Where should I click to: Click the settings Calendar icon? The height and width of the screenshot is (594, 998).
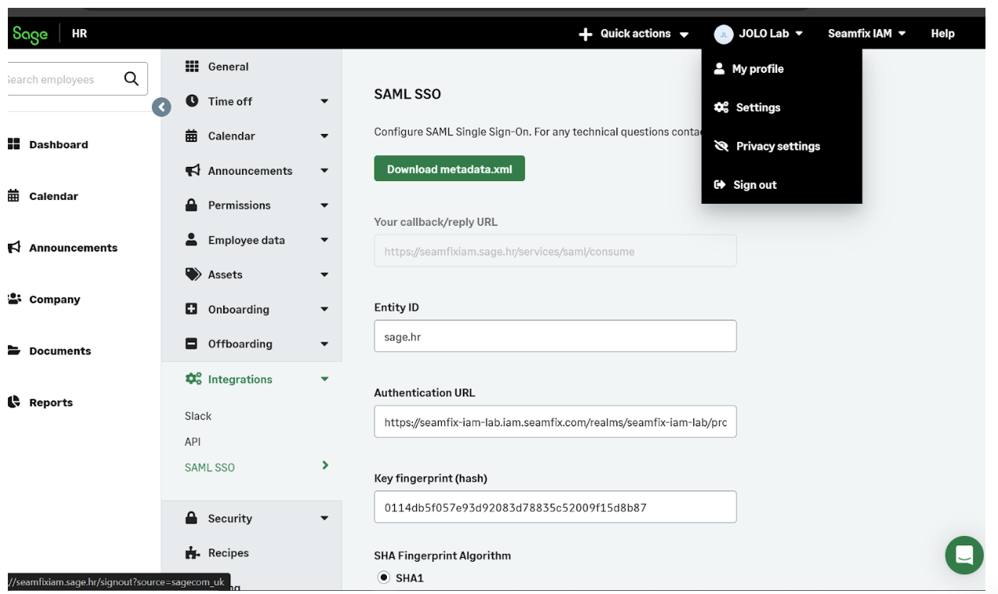tap(192, 136)
